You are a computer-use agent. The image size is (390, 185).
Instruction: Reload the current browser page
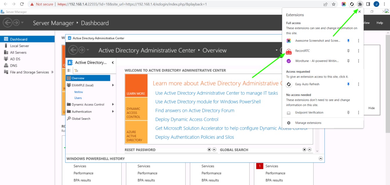[x=22, y=4]
